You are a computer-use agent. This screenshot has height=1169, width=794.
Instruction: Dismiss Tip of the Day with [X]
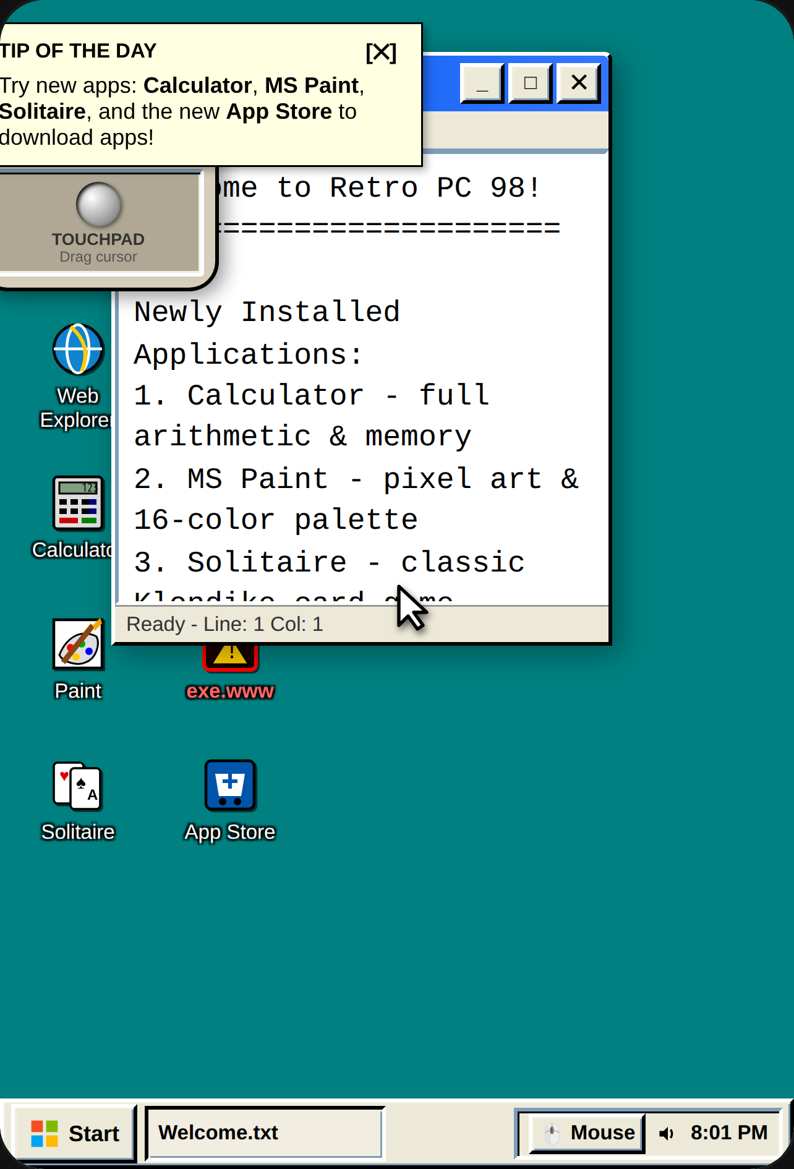click(x=381, y=53)
